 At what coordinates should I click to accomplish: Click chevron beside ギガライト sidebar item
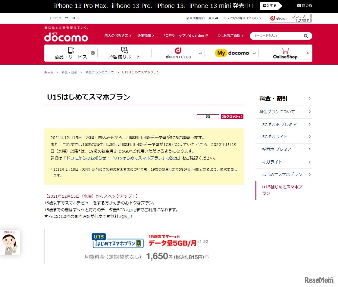tap(310, 162)
